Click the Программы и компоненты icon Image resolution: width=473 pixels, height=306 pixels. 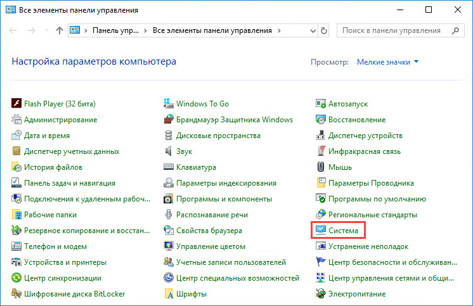(x=168, y=199)
